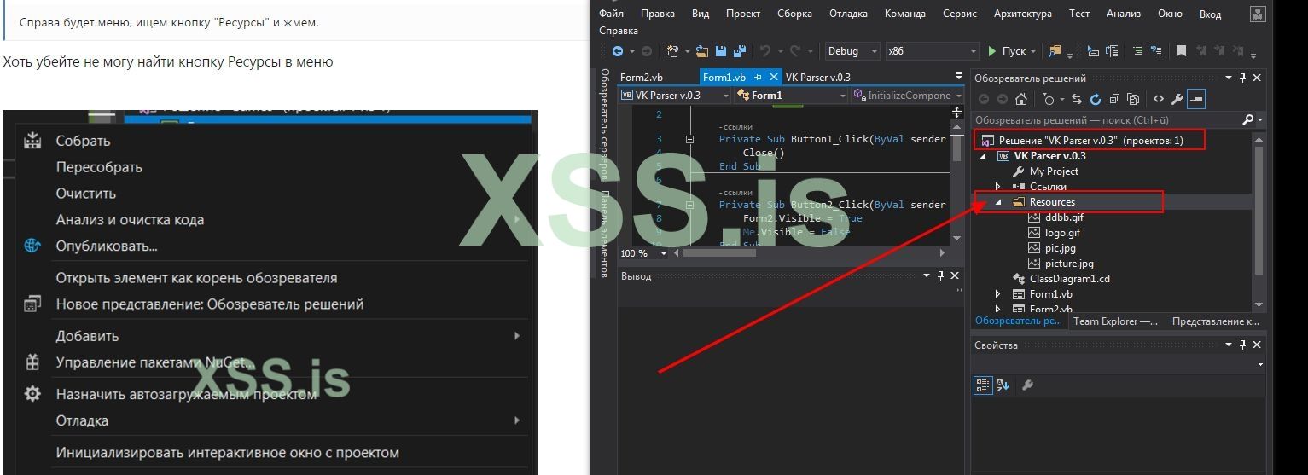This screenshot has width=1308, height=475.
Task: Open the Отладка menu
Action: point(848,14)
